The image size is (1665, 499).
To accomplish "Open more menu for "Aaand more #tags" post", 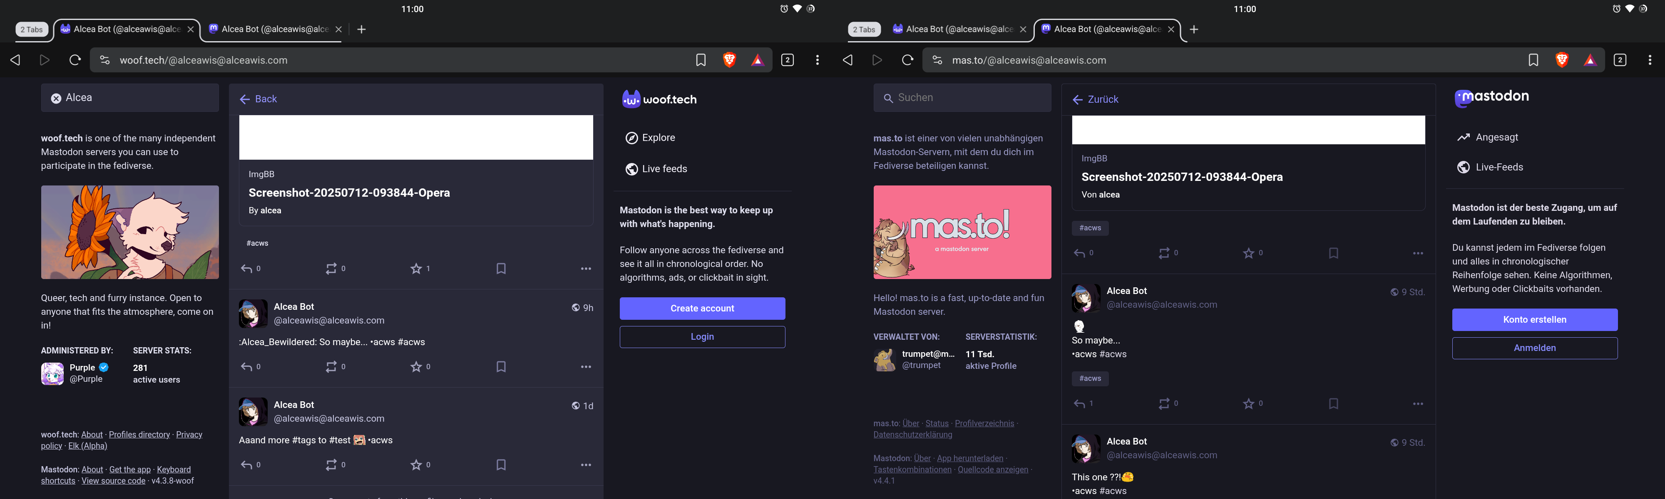I will [x=586, y=465].
